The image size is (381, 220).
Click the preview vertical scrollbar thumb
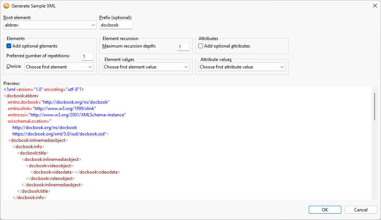375,106
